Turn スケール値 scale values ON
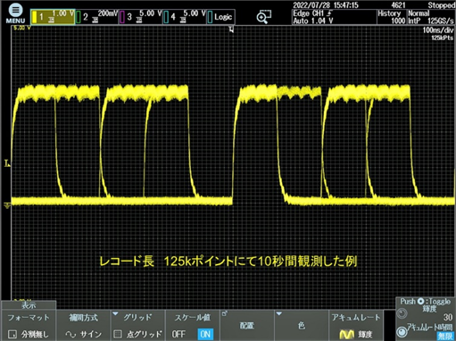The width and height of the screenshot is (456, 341). tap(205, 334)
